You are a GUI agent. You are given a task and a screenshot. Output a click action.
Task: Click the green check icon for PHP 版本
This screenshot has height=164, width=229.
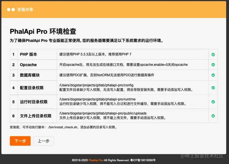(x=213, y=54)
